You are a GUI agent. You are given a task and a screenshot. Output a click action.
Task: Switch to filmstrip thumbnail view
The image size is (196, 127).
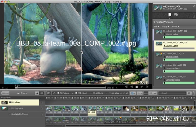click(146, 93)
